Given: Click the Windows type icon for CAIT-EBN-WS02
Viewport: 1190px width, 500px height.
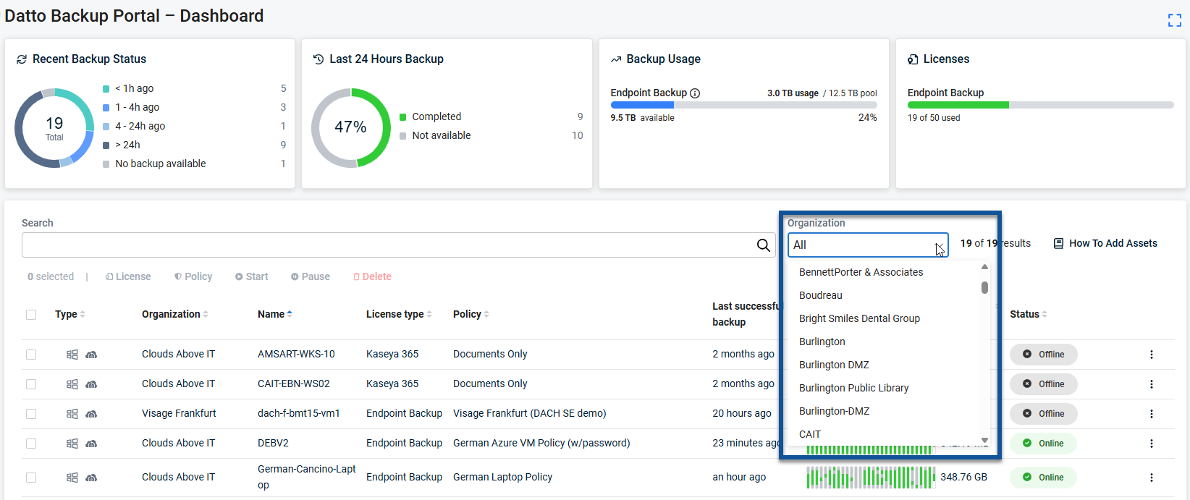Looking at the screenshot, I should [x=72, y=384].
